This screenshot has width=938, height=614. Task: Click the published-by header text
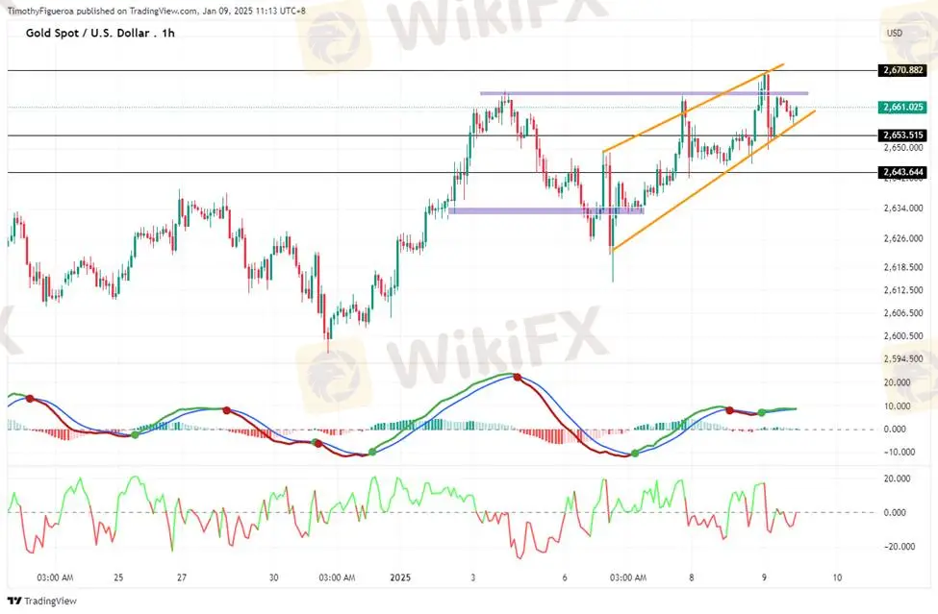coord(156,11)
